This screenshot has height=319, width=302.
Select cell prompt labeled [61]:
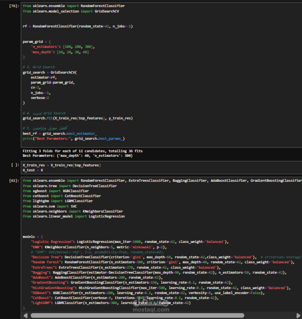tap(14, 181)
